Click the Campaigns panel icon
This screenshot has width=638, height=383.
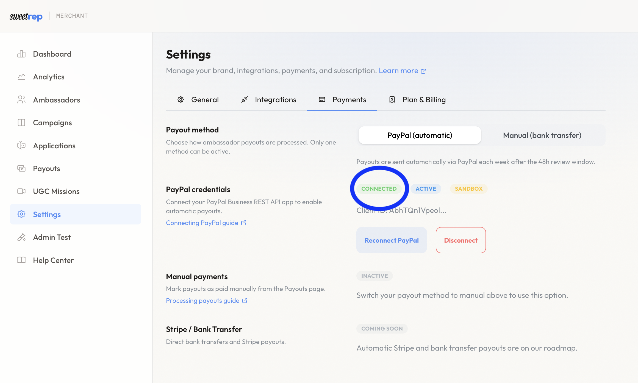[21, 123]
